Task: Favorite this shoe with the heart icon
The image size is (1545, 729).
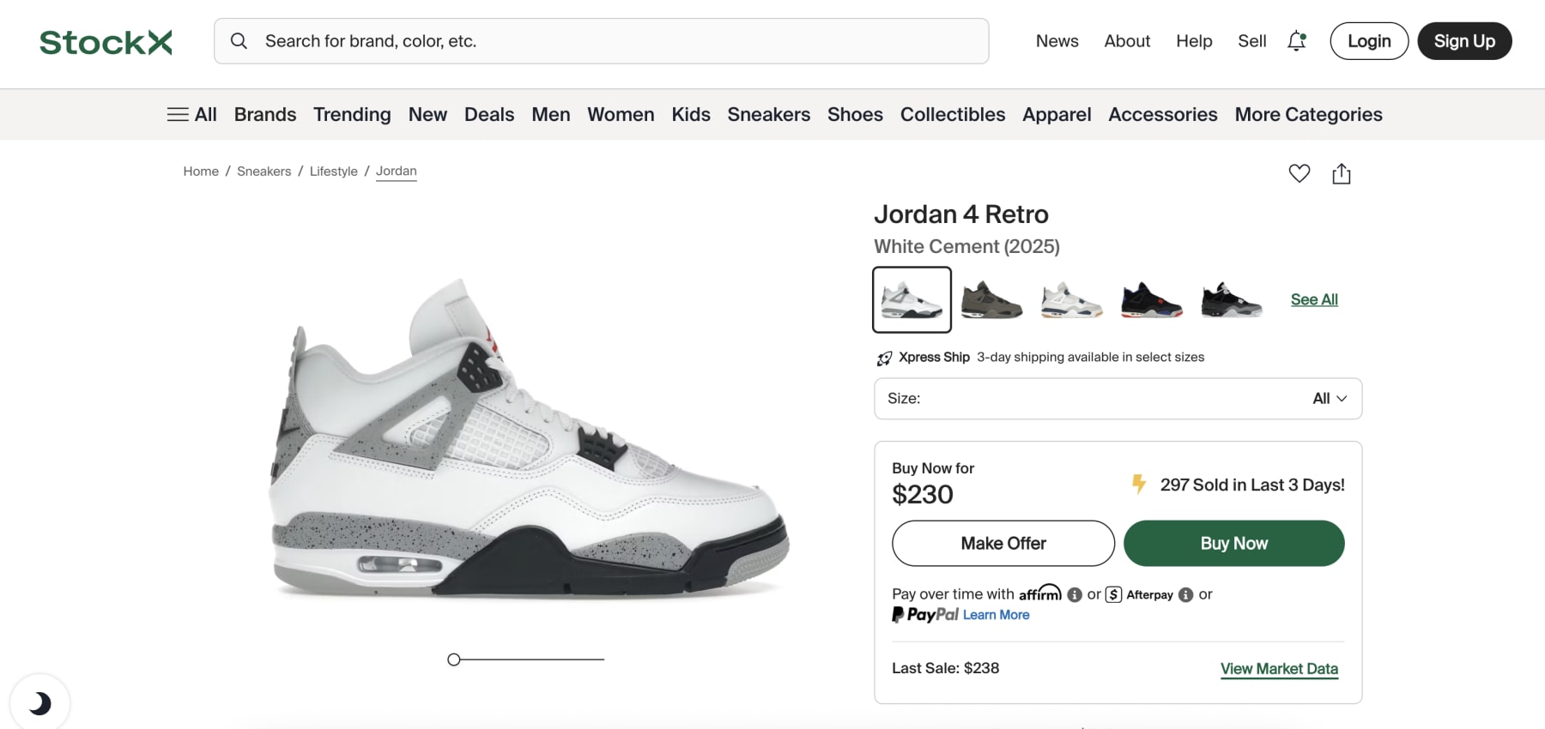Action: point(1300,173)
